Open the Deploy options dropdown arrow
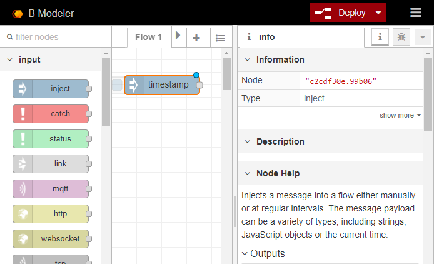This screenshot has width=434, height=264. point(378,13)
